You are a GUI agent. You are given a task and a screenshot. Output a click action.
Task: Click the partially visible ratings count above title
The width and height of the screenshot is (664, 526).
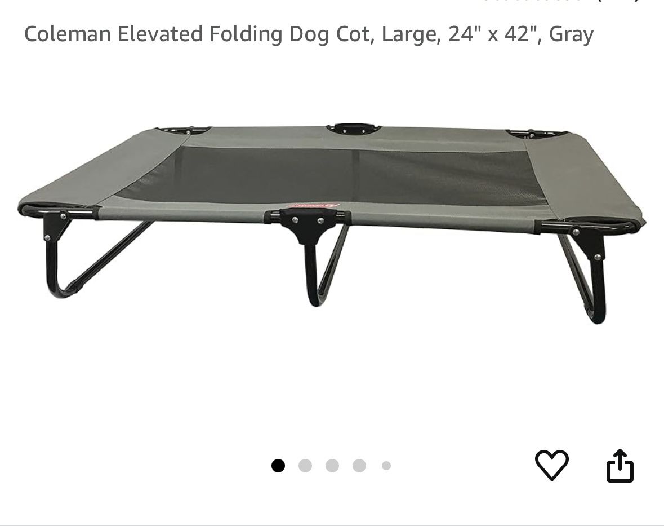tap(559, 1)
